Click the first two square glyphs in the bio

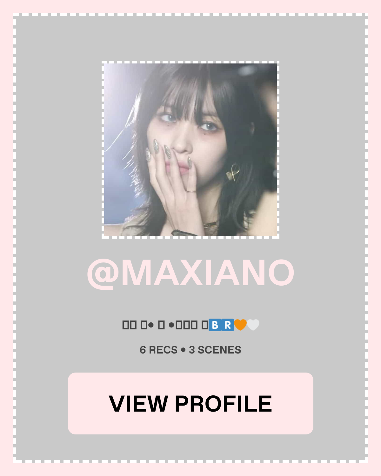(x=129, y=325)
